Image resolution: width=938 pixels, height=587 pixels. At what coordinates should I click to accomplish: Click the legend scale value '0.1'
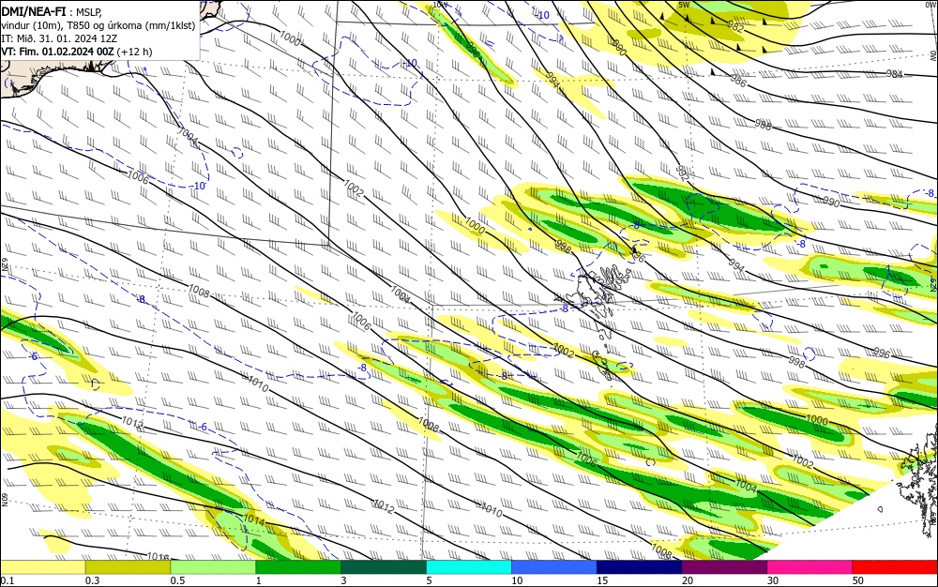point(7,580)
